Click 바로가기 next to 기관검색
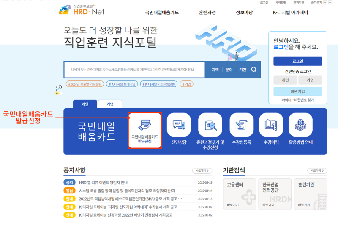The image size is (338, 225). (x=317, y=171)
